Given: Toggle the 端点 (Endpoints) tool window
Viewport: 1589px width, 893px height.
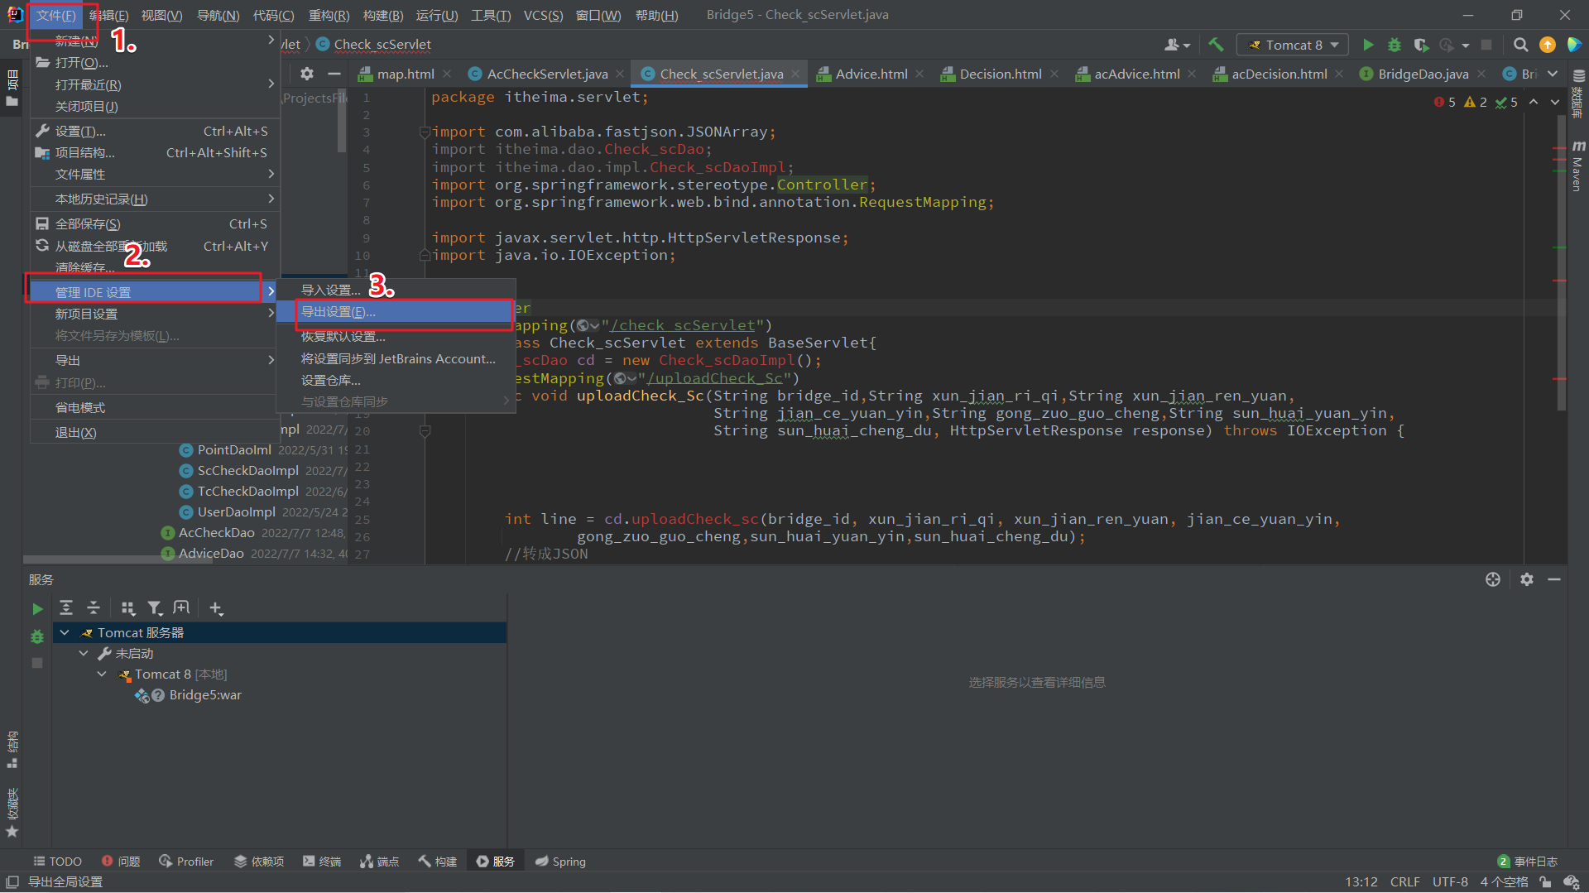Looking at the screenshot, I should (x=379, y=862).
